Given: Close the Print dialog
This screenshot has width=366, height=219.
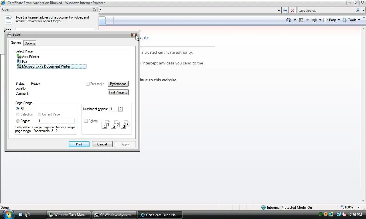Looking at the screenshot, I should [x=134, y=35].
